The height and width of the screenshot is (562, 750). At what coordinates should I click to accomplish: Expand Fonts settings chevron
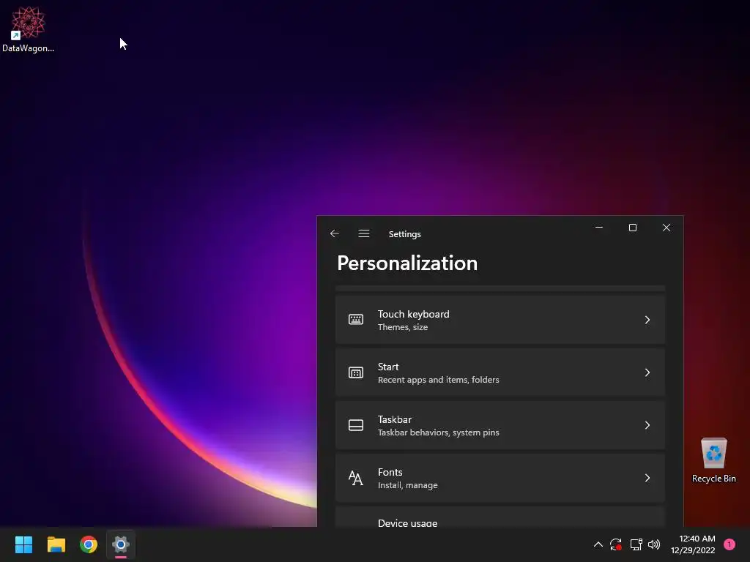click(x=647, y=478)
